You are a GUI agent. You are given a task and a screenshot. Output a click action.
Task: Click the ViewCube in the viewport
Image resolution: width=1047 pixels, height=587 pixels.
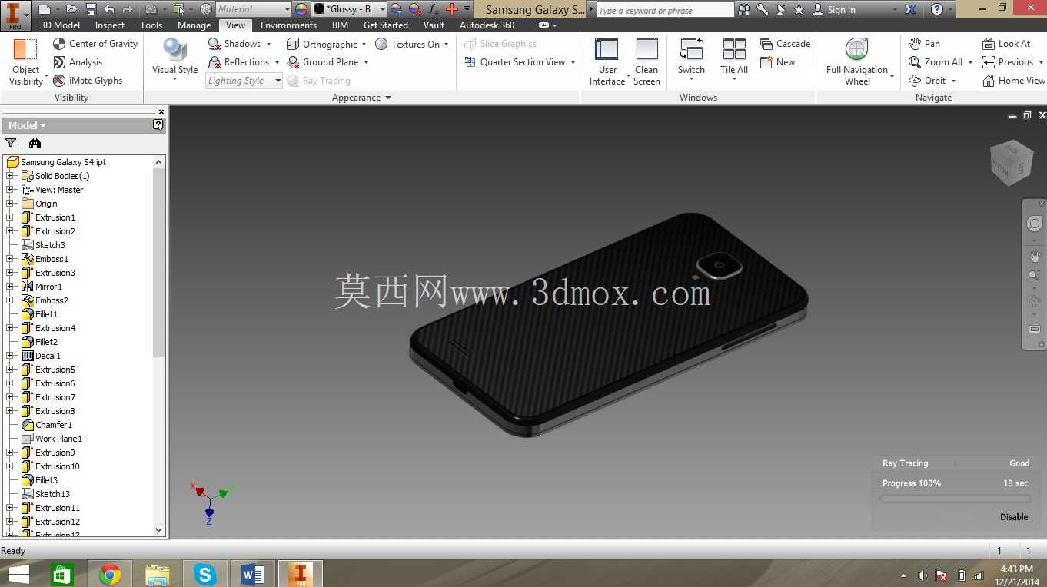coord(1010,162)
